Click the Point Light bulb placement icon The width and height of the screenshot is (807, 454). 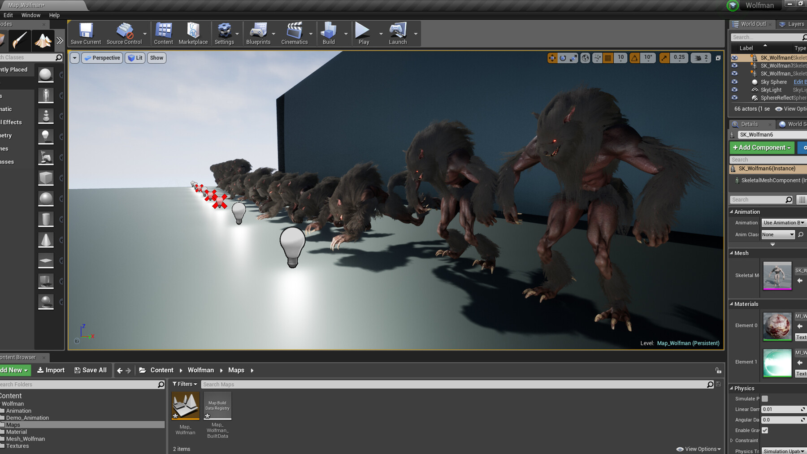[x=46, y=136]
